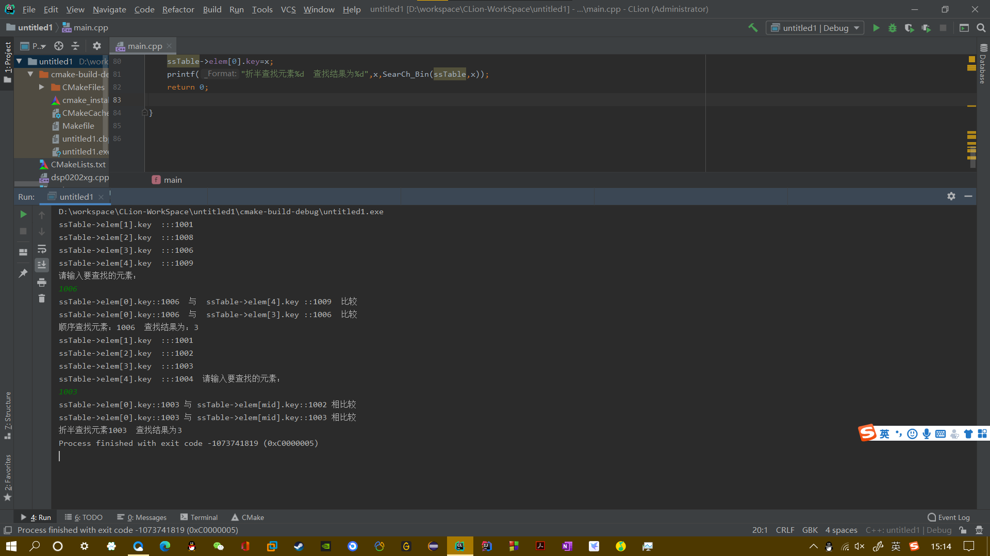Click the Build hammer icon
Image resolution: width=990 pixels, height=556 pixels.
pyautogui.click(x=753, y=28)
